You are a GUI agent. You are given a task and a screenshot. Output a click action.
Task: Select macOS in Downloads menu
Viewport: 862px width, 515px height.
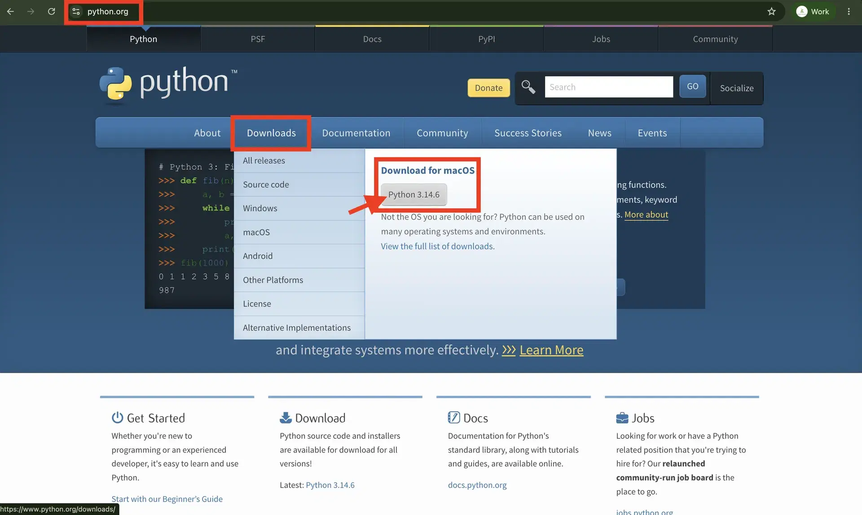click(x=299, y=232)
